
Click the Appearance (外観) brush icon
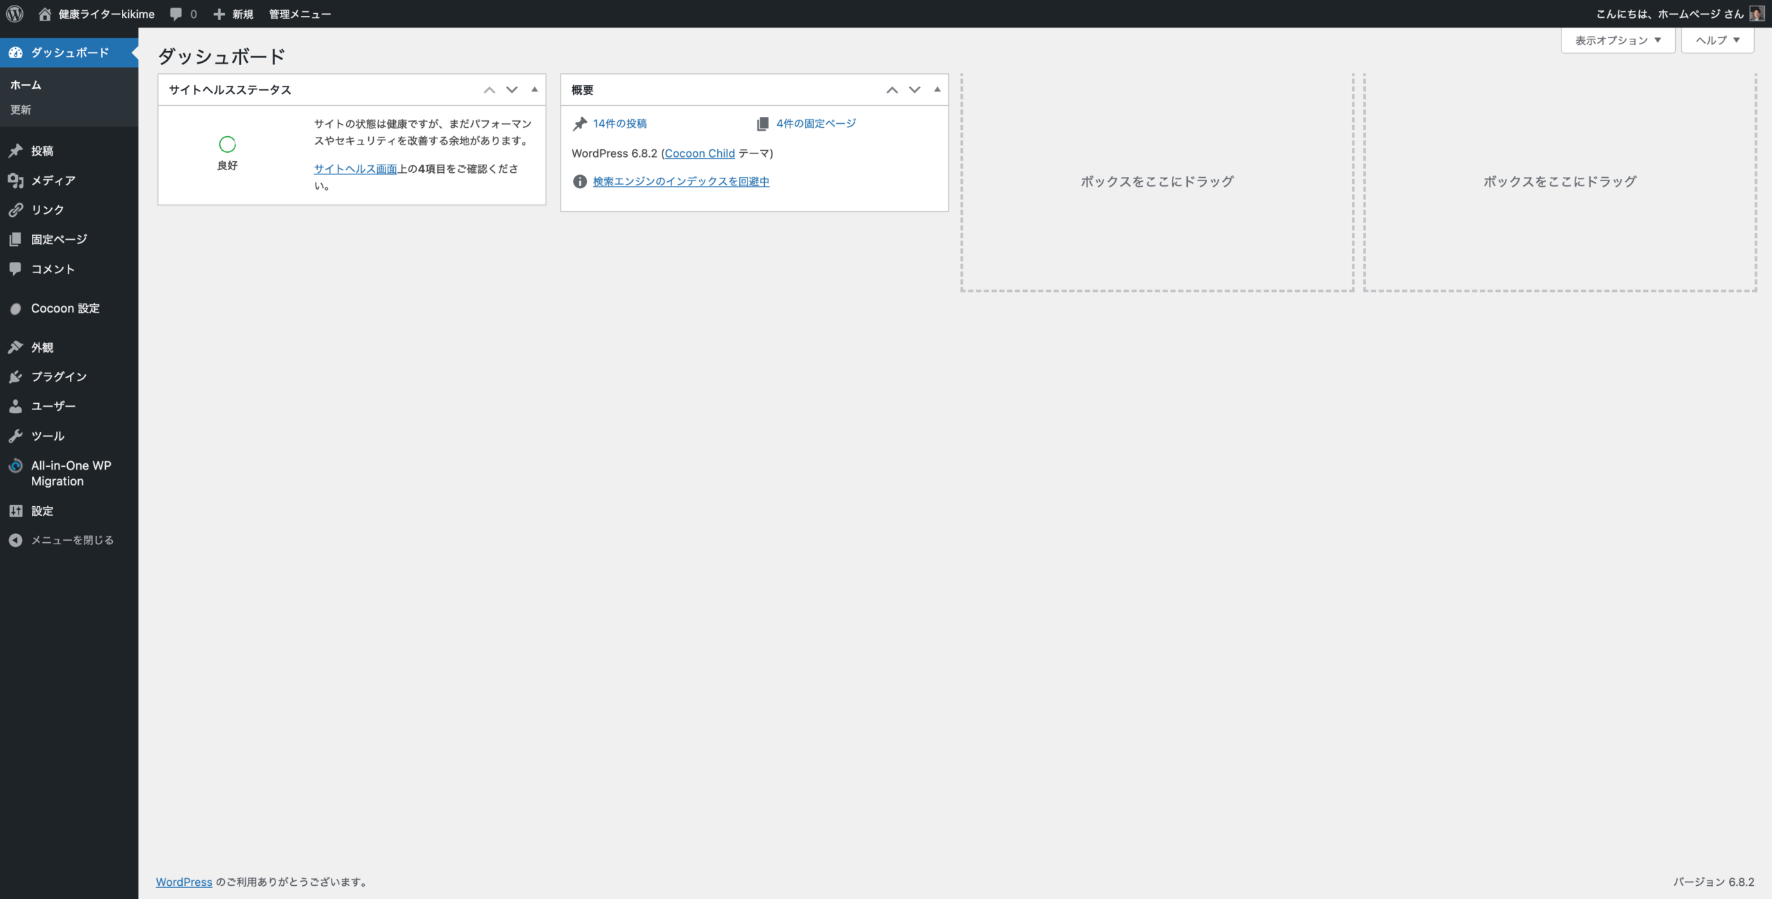(15, 347)
